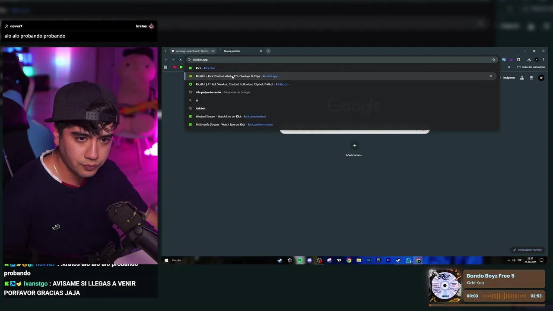Go forward with the browser forward arrow

[173, 60]
